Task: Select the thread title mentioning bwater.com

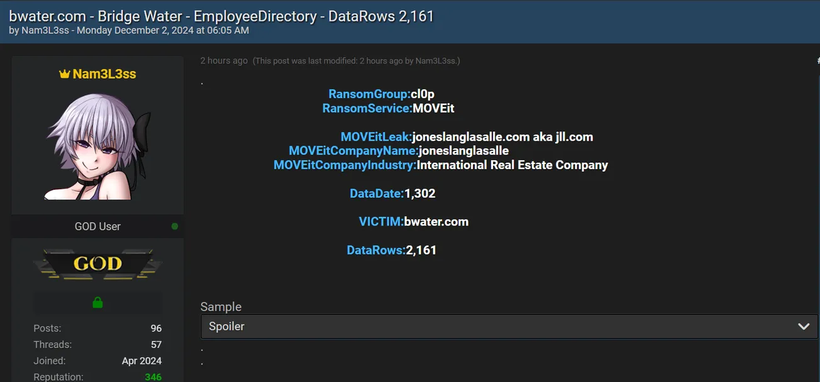Action: tap(220, 16)
